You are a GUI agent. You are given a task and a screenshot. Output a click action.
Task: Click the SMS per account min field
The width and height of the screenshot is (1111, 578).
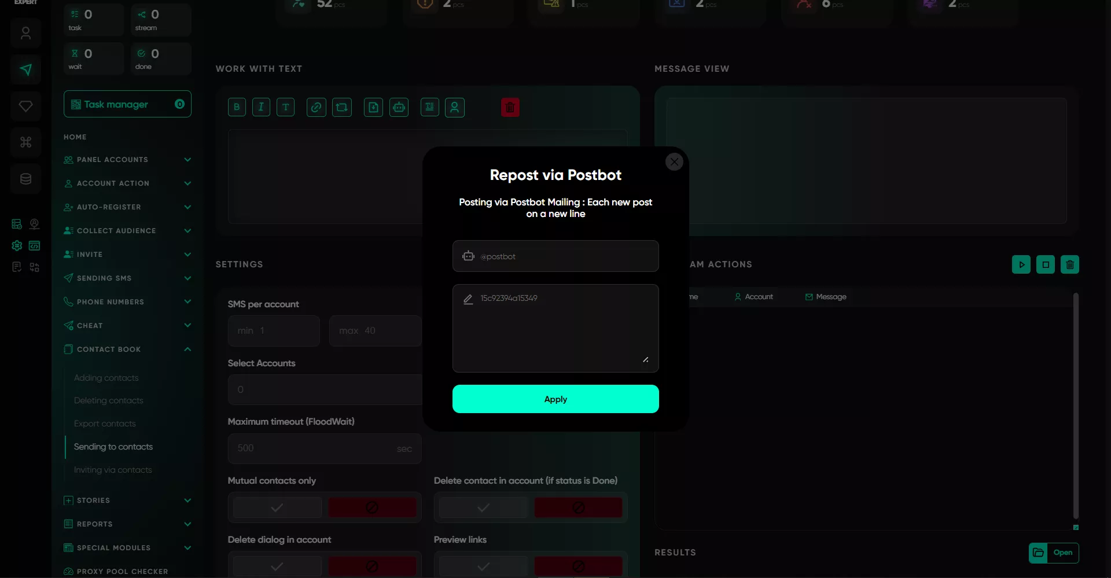[274, 331]
